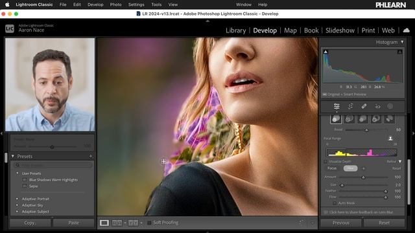Click the subject detection icon beside Focal Range
Image resolution: width=415 pixels, height=233 pixels.
pos(390,139)
